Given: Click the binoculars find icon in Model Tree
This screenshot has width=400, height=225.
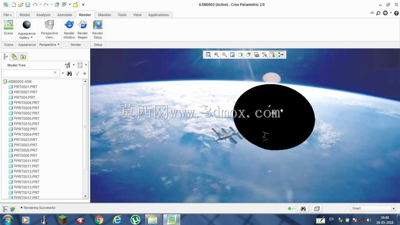Looking at the screenshot, I should point(69,74).
